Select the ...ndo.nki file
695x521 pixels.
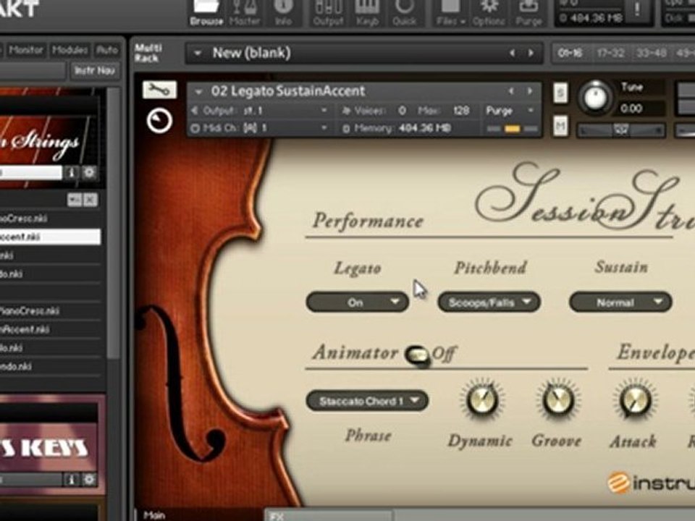click(50, 366)
